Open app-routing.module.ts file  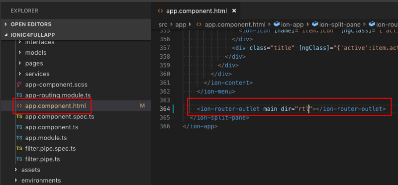(x=58, y=95)
